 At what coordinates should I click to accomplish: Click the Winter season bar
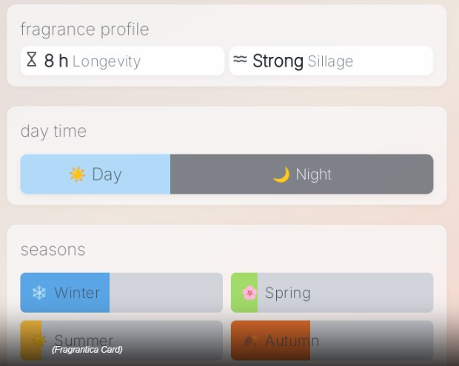point(121,293)
